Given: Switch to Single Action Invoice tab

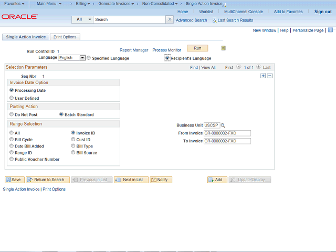Looking at the screenshot, I should 26,37.
